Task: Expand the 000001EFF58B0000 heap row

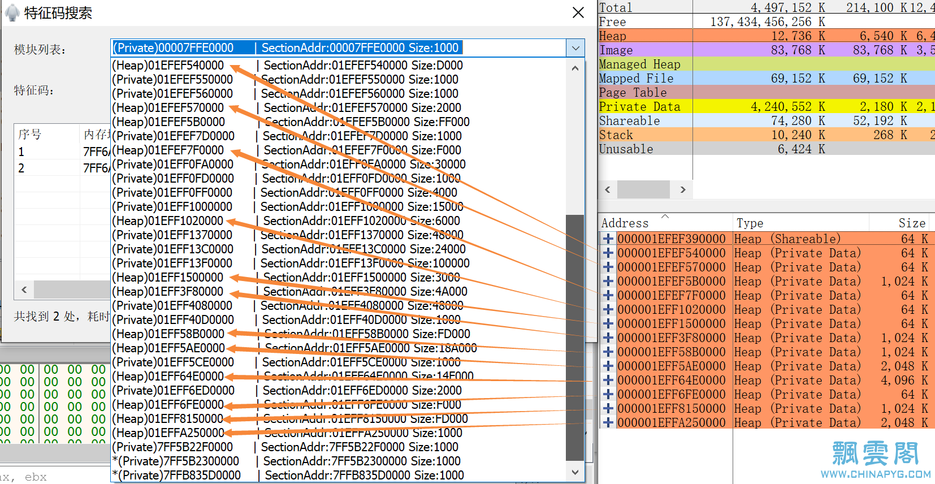Action: point(608,352)
